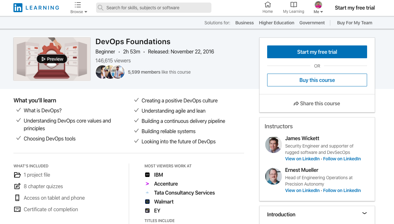Expand the Introduction section chevron
The width and height of the screenshot is (394, 224).
click(x=364, y=213)
